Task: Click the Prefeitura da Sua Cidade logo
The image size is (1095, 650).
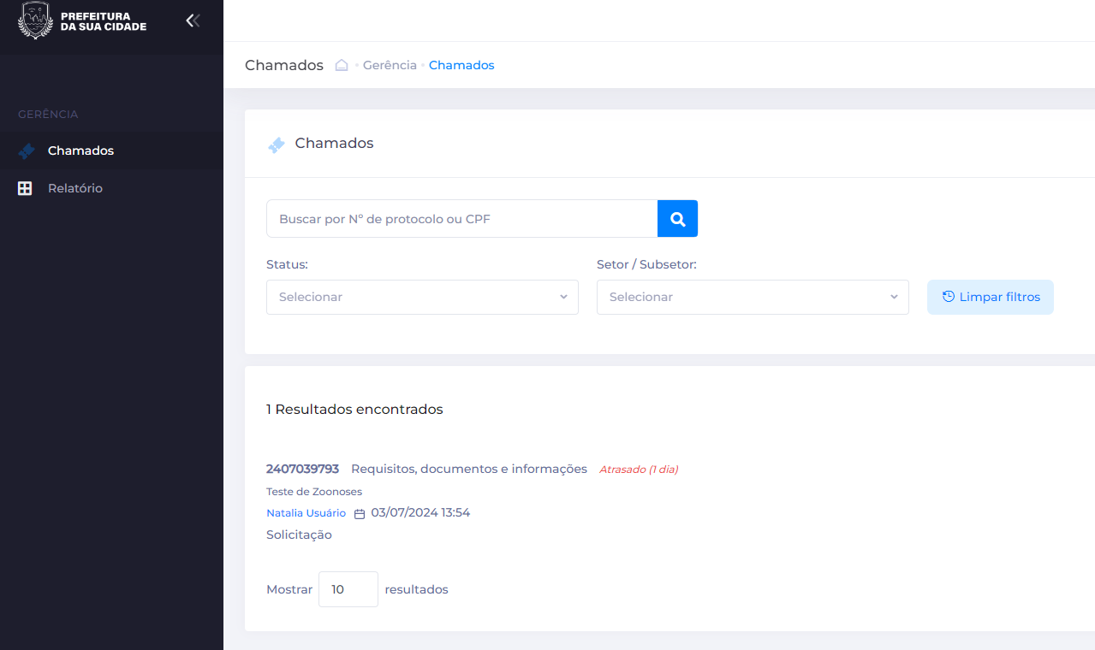Action: (x=82, y=21)
